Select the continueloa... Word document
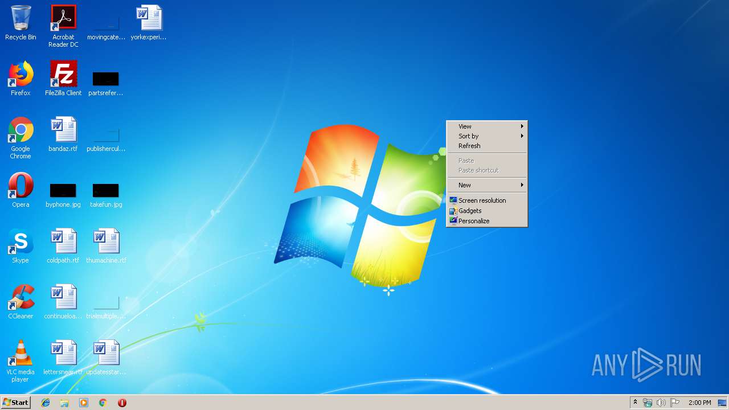 (63, 302)
